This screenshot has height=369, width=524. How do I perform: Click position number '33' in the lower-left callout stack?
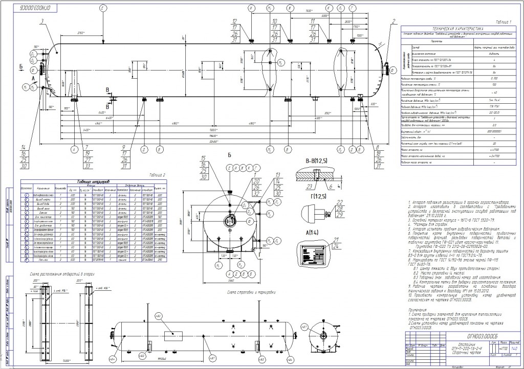tap(87, 166)
